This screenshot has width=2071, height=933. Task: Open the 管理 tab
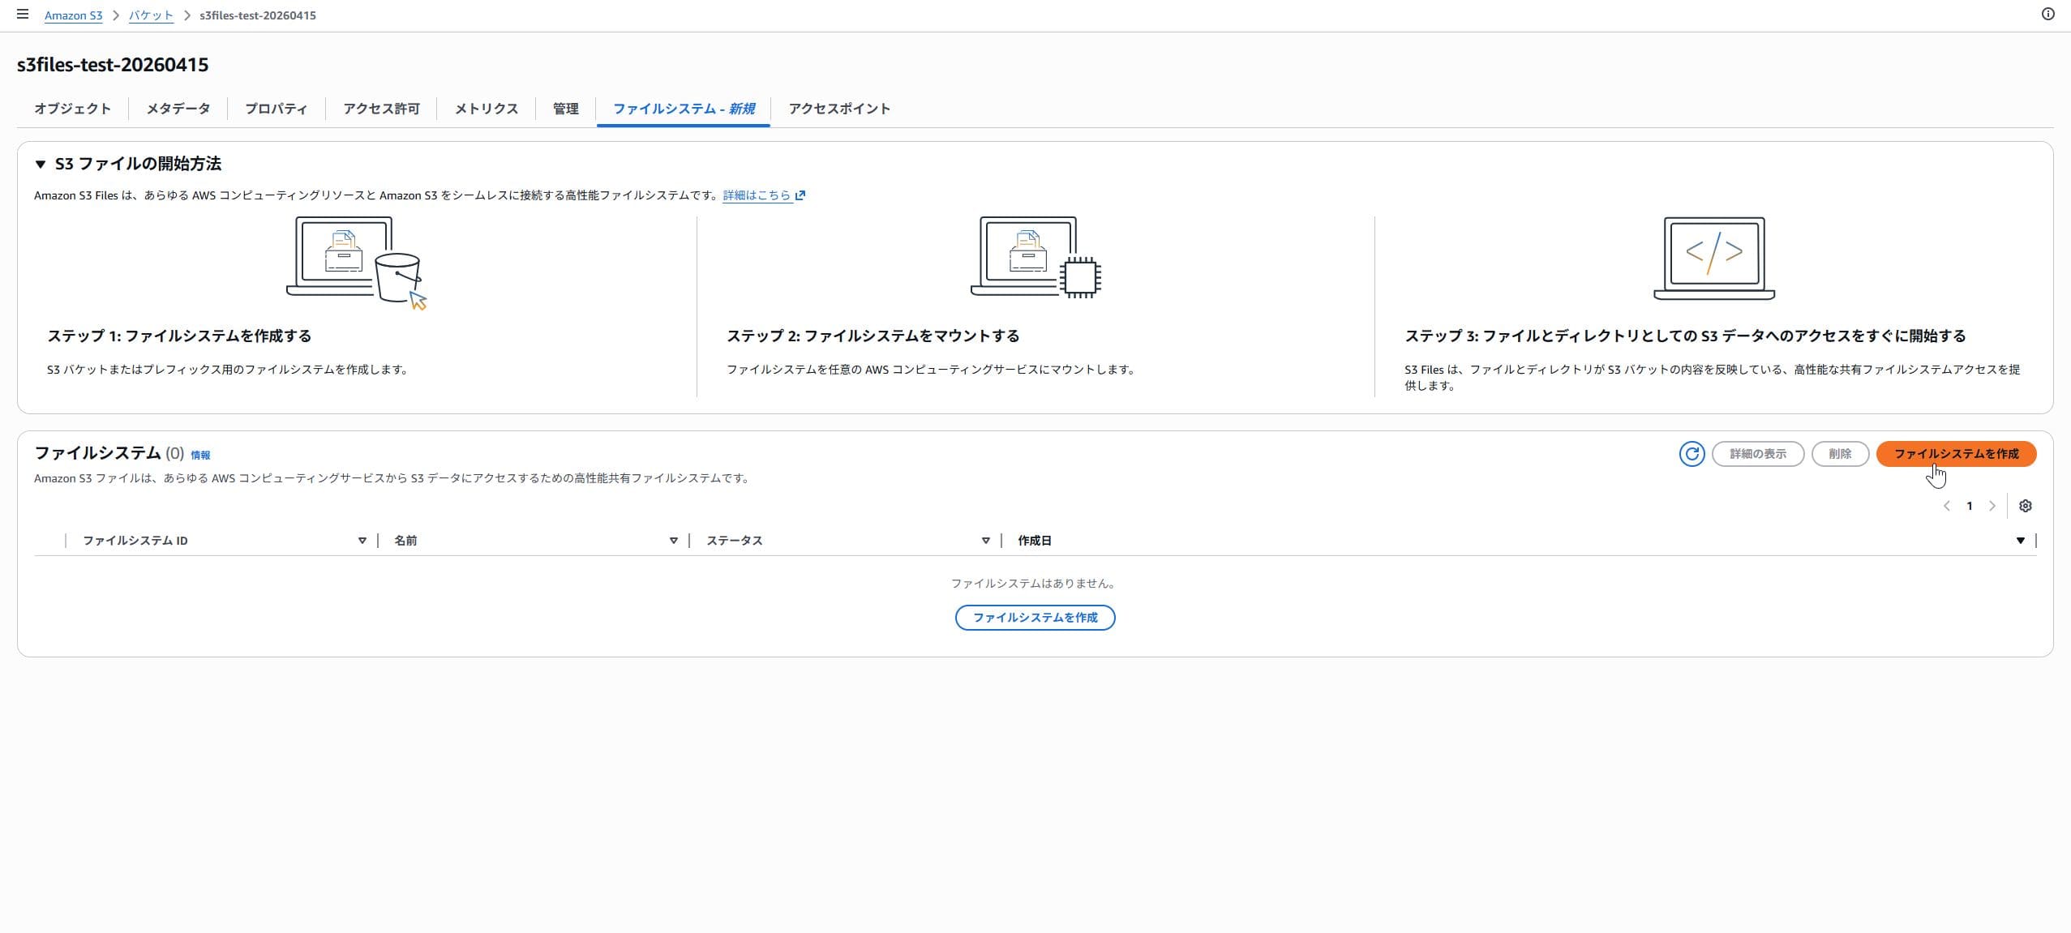point(565,109)
